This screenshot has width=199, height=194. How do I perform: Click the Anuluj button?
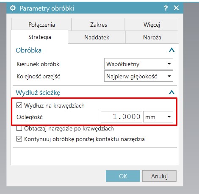(159, 176)
